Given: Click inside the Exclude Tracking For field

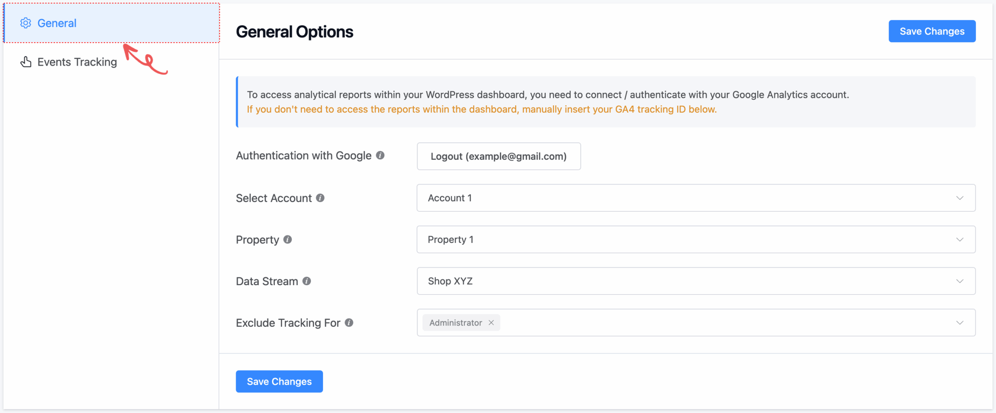Looking at the screenshot, I should coord(700,322).
